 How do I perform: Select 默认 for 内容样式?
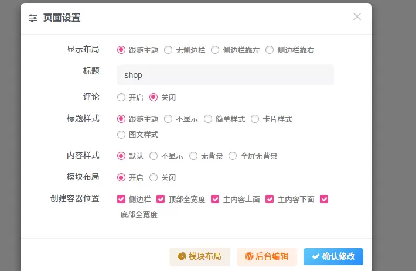click(121, 156)
